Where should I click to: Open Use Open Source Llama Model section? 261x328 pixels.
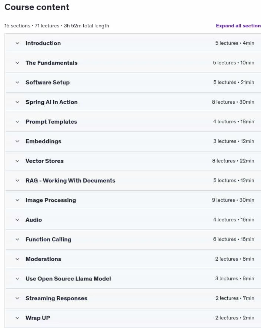tap(68, 279)
